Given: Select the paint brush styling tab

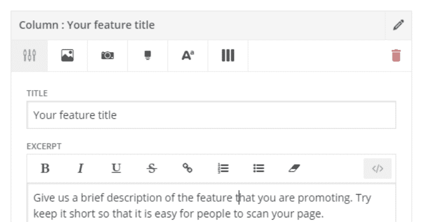Looking at the screenshot, I should (148, 55).
